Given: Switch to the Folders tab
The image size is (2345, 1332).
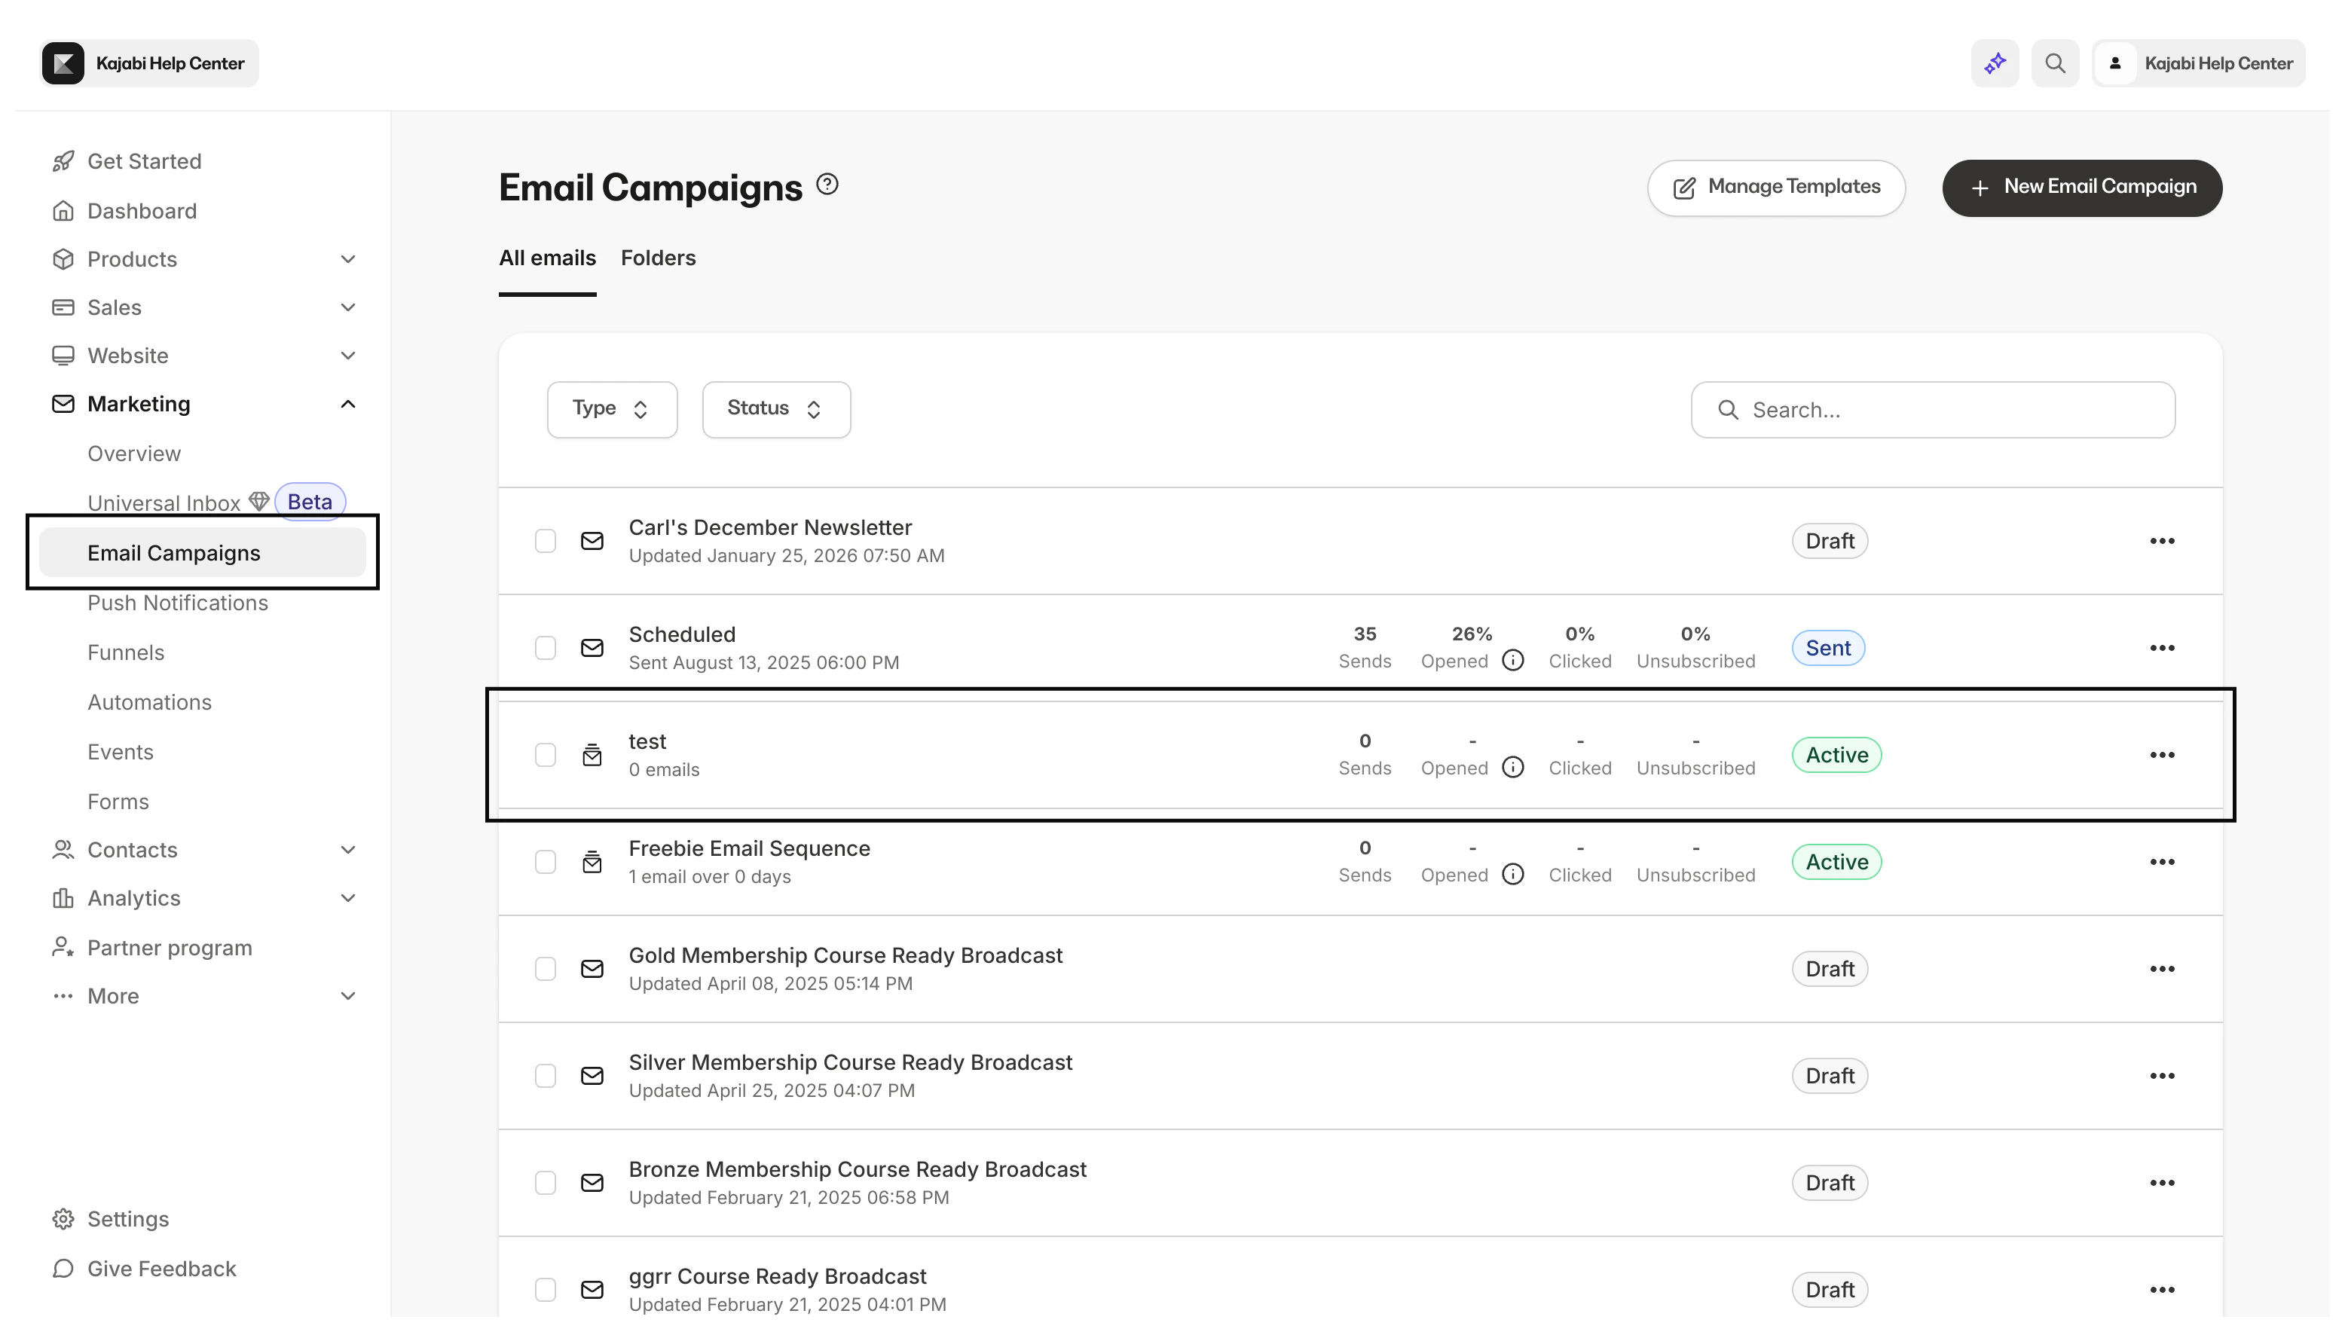Looking at the screenshot, I should click(658, 258).
